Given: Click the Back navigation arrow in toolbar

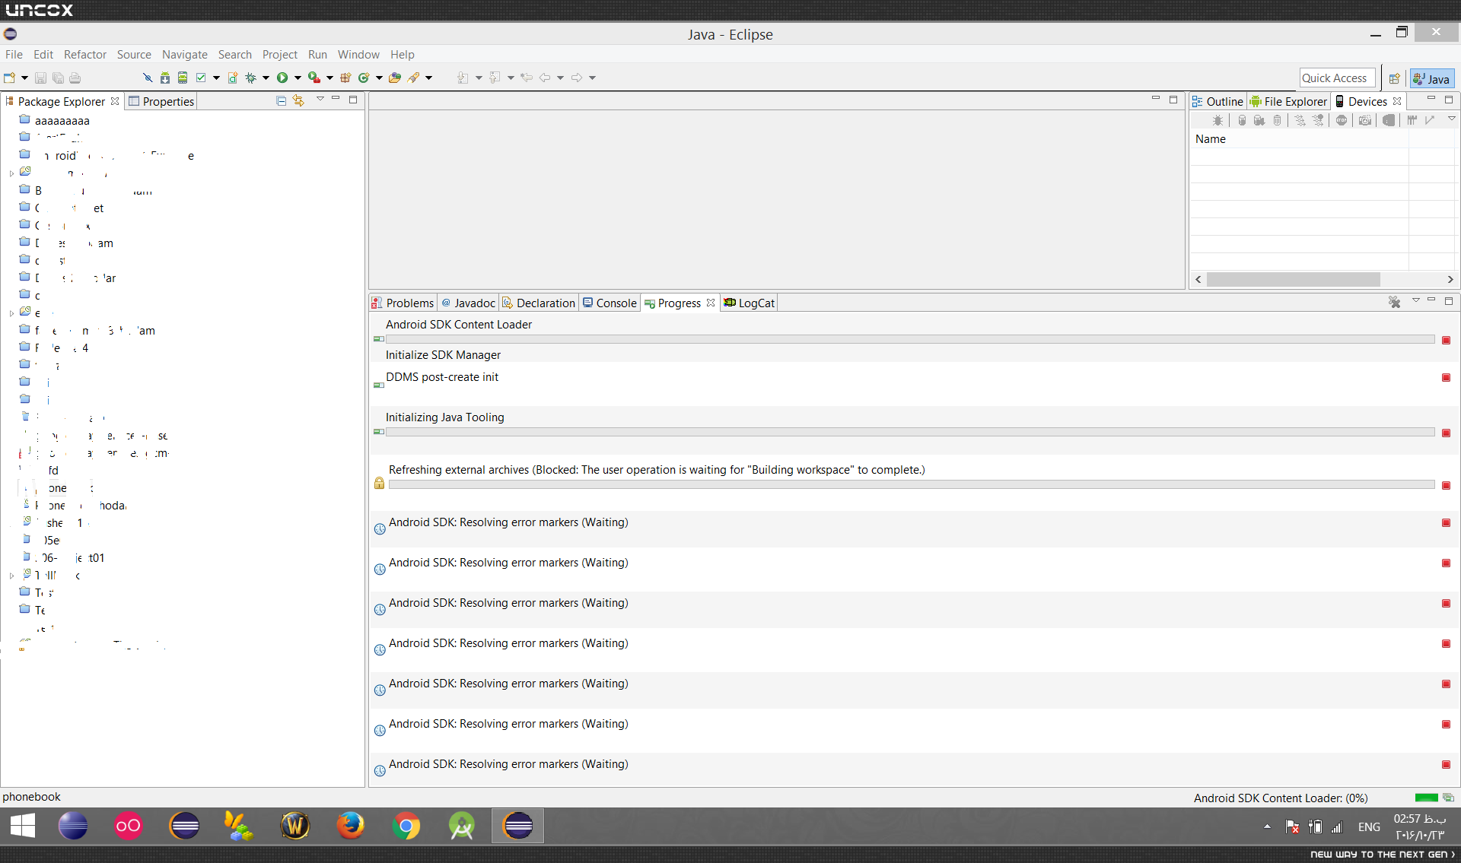Looking at the screenshot, I should click(545, 78).
